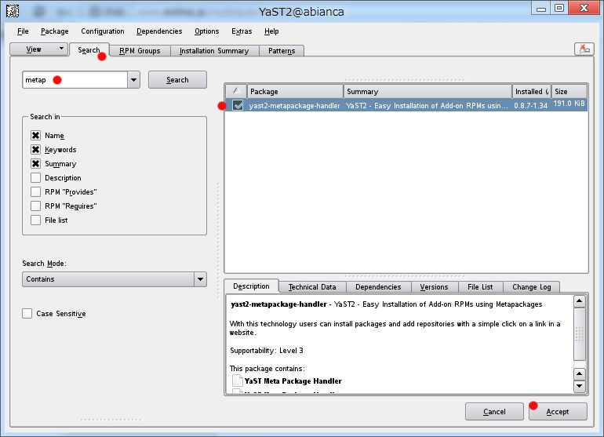The width and height of the screenshot is (604, 437).
Task: Toggle the Keywords search checkbox
Action: [x=35, y=150]
